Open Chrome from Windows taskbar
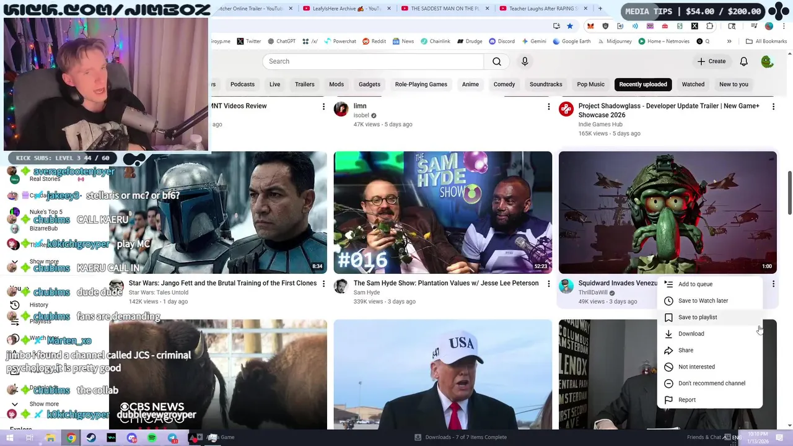Image resolution: width=793 pixels, height=446 pixels. click(71, 437)
